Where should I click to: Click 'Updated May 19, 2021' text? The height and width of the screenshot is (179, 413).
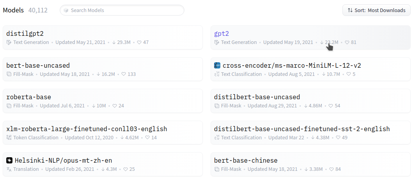coord(288,42)
